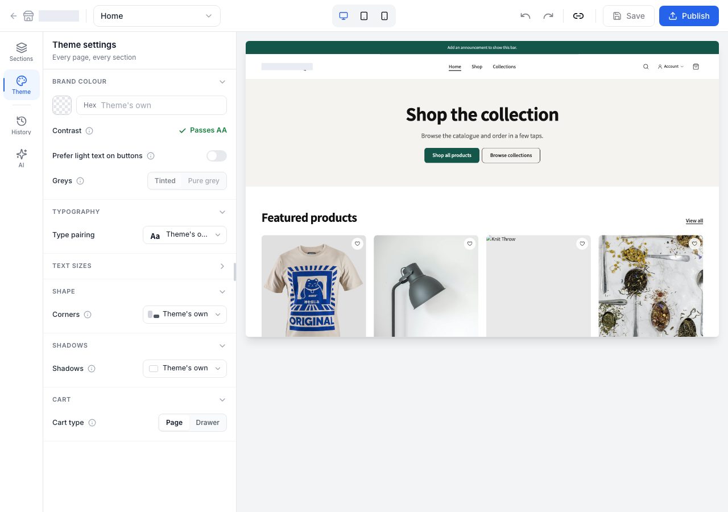Open the AI panel

pyautogui.click(x=21, y=158)
